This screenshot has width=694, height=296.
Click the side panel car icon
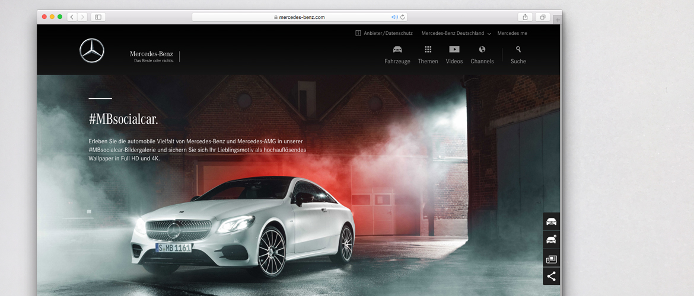click(552, 221)
